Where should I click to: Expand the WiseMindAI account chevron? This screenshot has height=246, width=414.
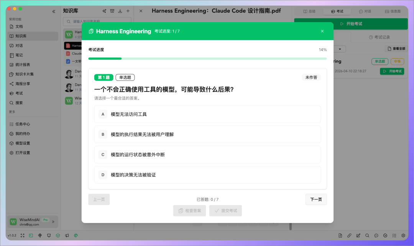pos(53,222)
